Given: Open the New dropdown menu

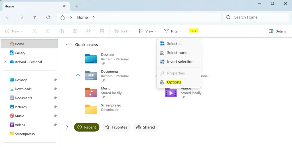Looking at the screenshot, I should (x=14, y=31).
